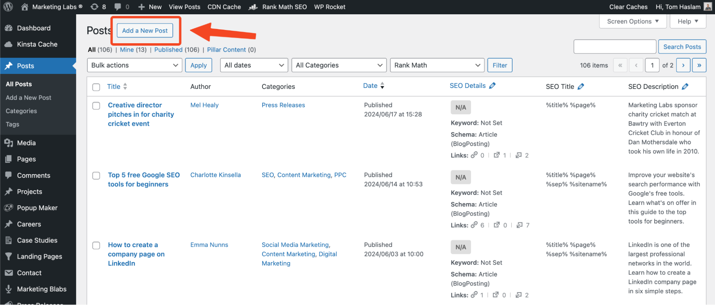Screen dimensions: 715x305
Task: Open the Rank Math filter dropdown
Action: pos(437,65)
